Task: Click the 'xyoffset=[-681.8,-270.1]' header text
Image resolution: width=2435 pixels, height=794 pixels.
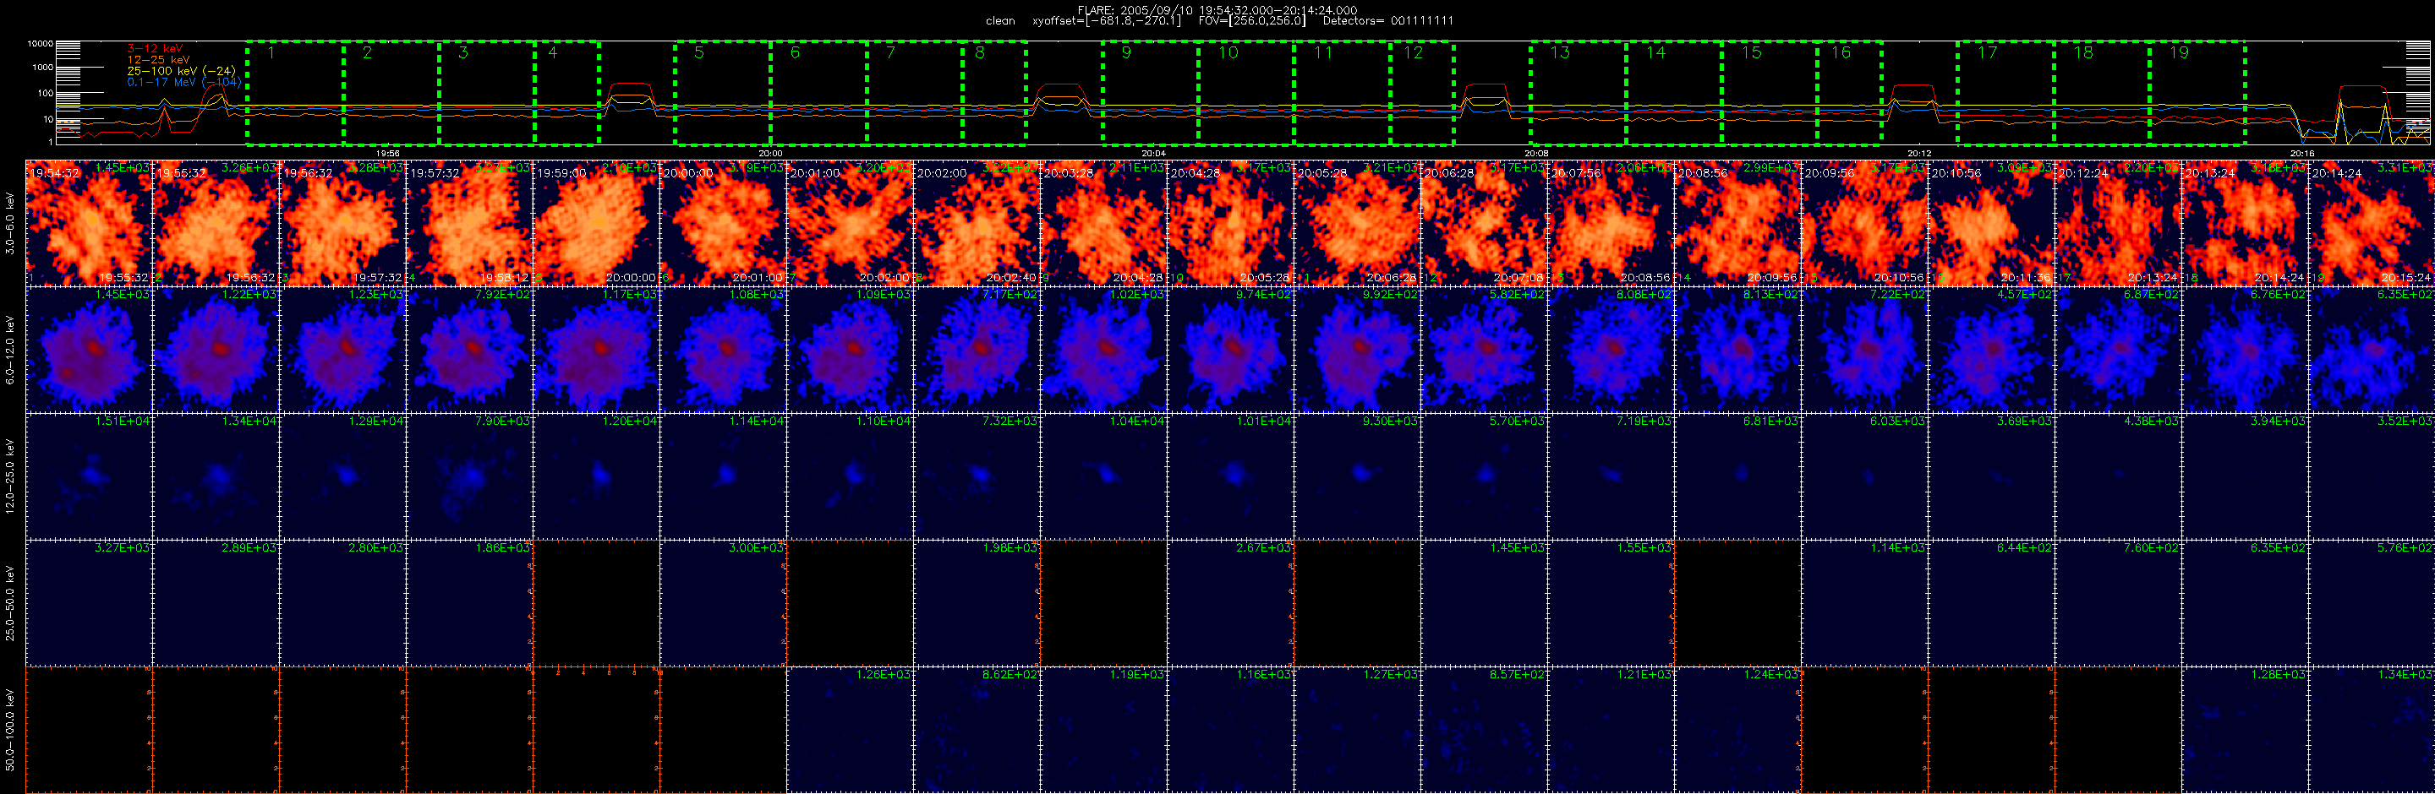Action: tap(1107, 21)
